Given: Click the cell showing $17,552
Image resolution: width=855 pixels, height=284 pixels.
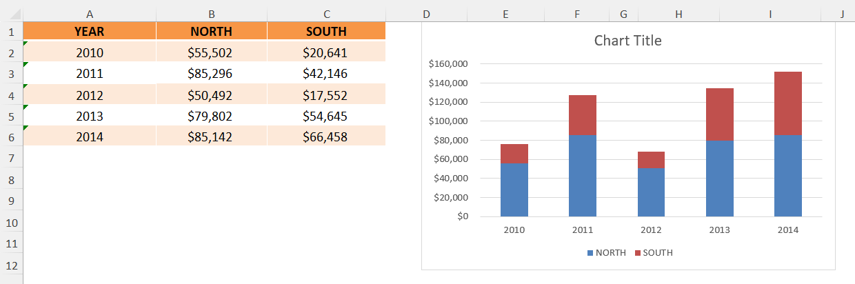Looking at the screenshot, I should click(x=326, y=95).
